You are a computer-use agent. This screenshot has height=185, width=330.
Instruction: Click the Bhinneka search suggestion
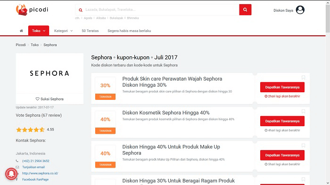pyautogui.click(x=133, y=18)
